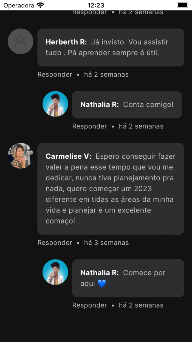
Task: Open Nathalia R's avatar next to 'Conta comigo!'
Action: [55, 104]
